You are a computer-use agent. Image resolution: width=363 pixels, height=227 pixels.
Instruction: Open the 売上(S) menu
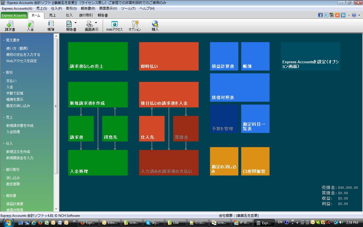click(42, 9)
